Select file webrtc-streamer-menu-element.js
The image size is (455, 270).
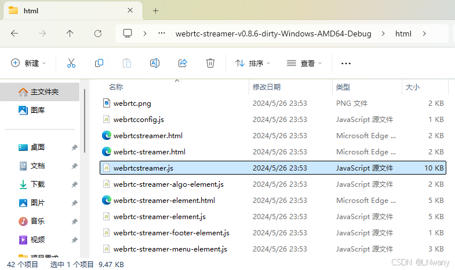[x=273, y=249]
